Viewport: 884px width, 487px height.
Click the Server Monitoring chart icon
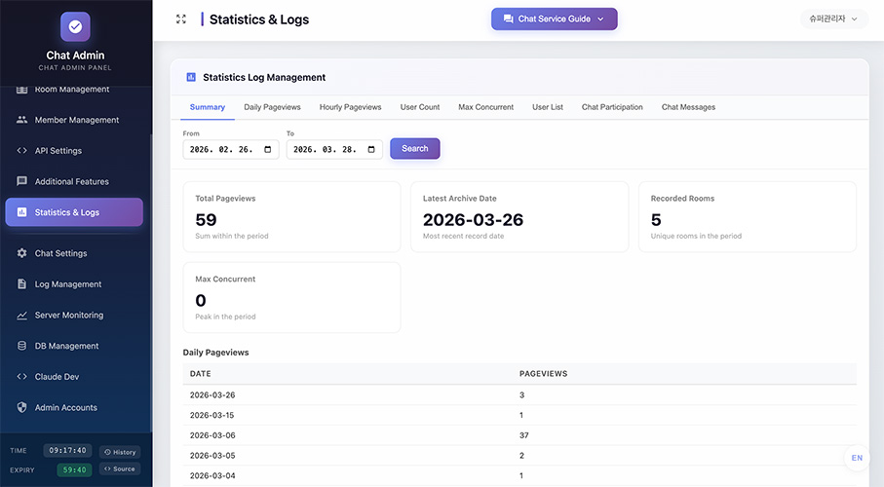click(x=22, y=315)
